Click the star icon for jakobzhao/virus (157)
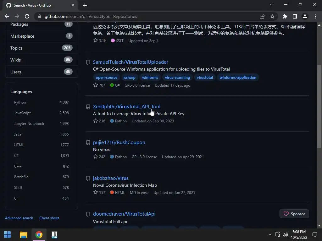The width and height of the screenshot is (322, 241). tap(96, 192)
